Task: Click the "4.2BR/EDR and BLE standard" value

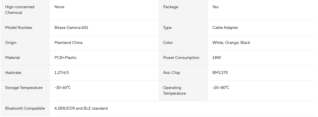Action: 81,109
